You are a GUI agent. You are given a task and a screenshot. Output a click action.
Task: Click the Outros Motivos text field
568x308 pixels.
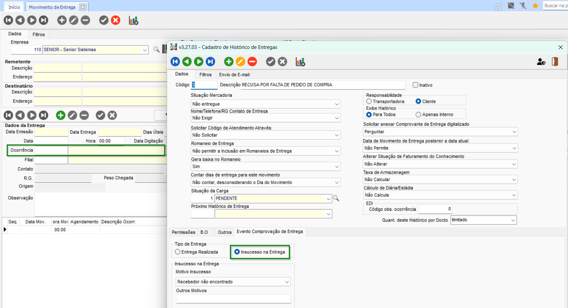click(234, 298)
